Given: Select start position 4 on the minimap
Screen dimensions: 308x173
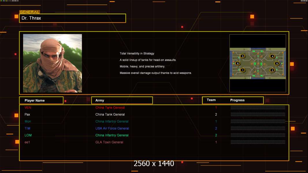Looking at the screenshot, I should (x=272, y=56).
